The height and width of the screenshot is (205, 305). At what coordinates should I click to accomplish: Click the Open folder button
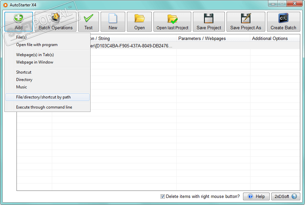click(x=139, y=22)
